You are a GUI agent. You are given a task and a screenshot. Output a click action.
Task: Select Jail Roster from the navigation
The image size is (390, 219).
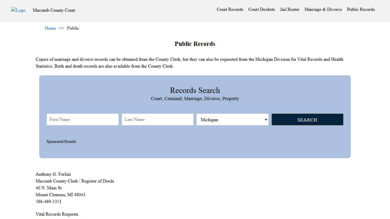tap(290, 9)
